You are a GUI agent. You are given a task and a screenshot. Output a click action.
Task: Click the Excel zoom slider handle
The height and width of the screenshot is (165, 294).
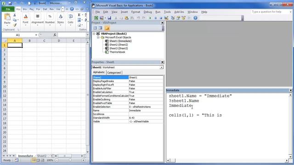pos(70,160)
